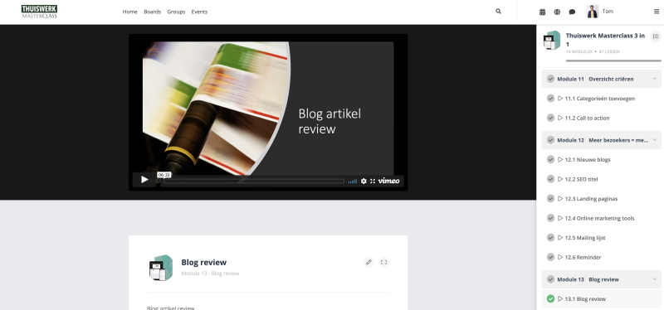The image size is (664, 310).
Task: Play the Blog artikel review video
Action: 144,180
